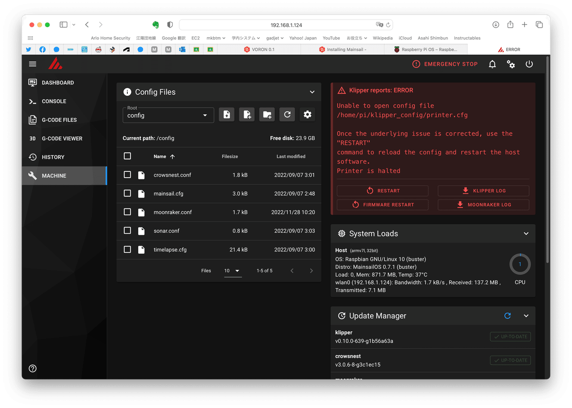Toggle the select-all files checkbox
The width and height of the screenshot is (572, 408).
[127, 156]
